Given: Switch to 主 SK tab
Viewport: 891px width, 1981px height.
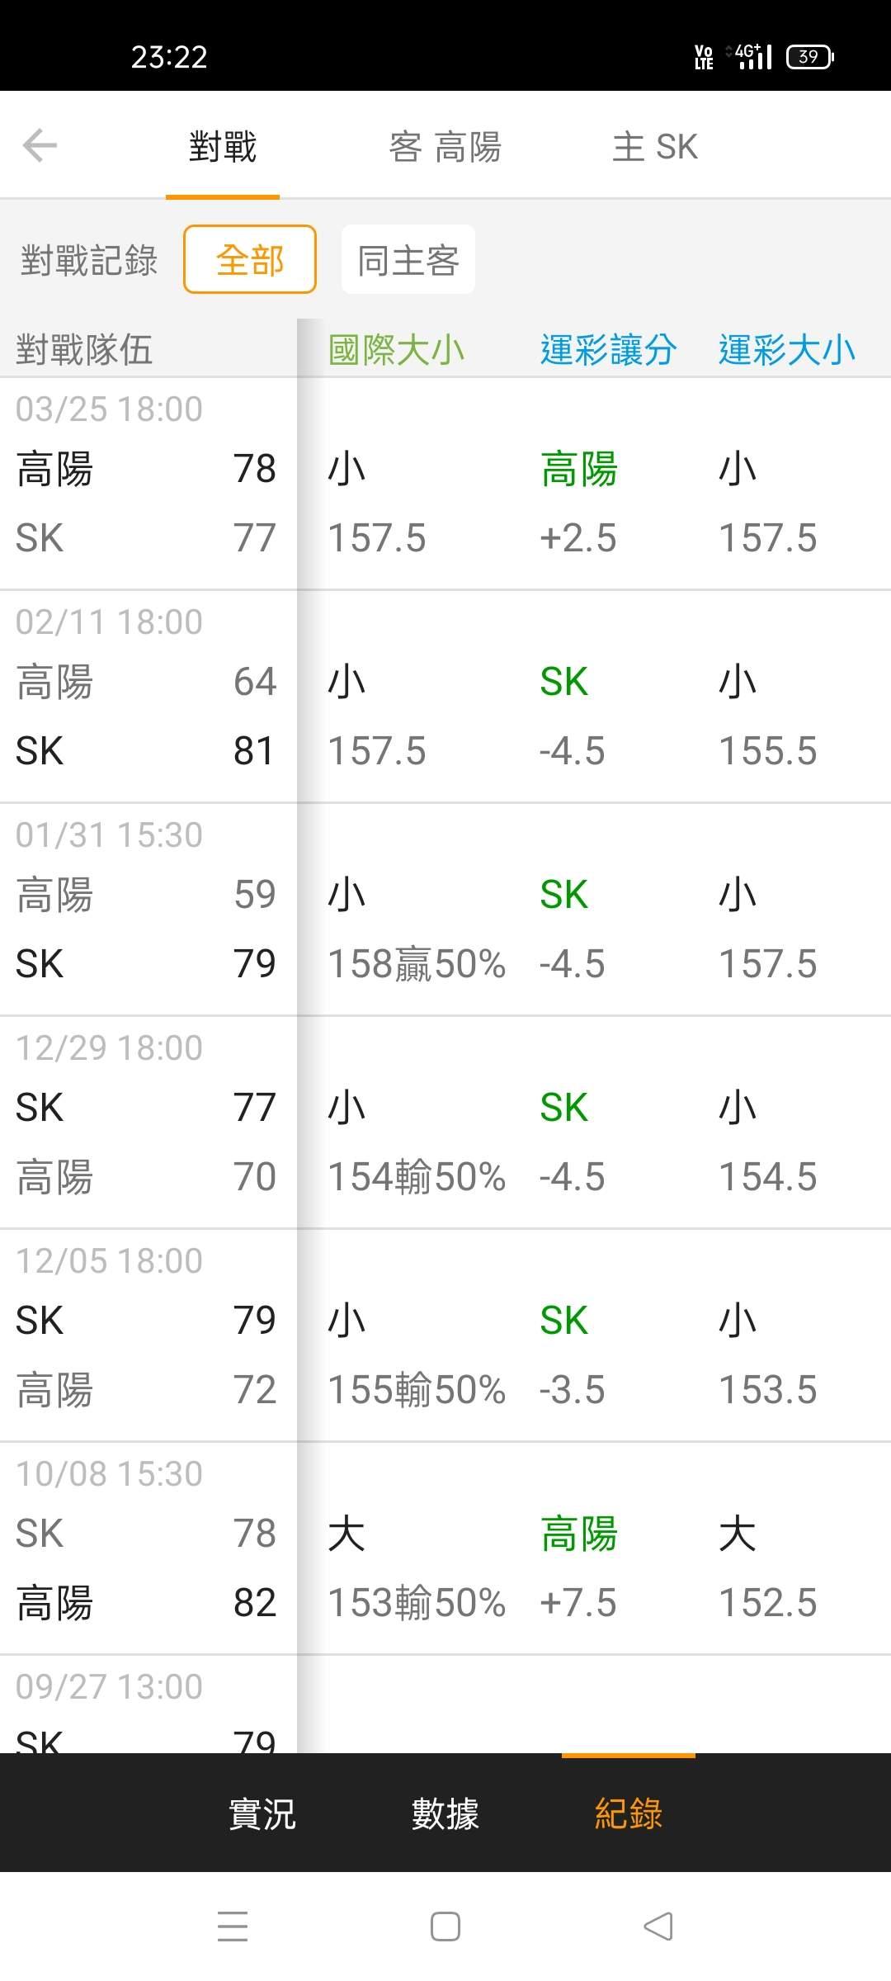Looking at the screenshot, I should pos(655,147).
